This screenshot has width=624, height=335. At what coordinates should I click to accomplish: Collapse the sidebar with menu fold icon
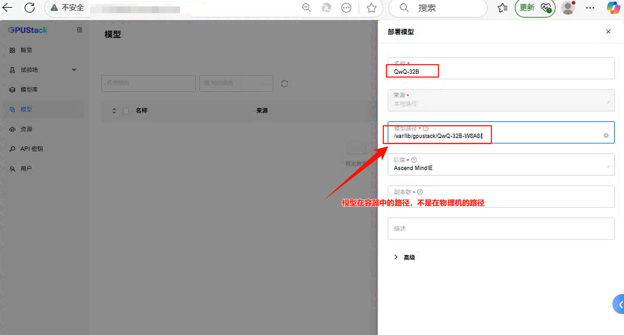79,30
